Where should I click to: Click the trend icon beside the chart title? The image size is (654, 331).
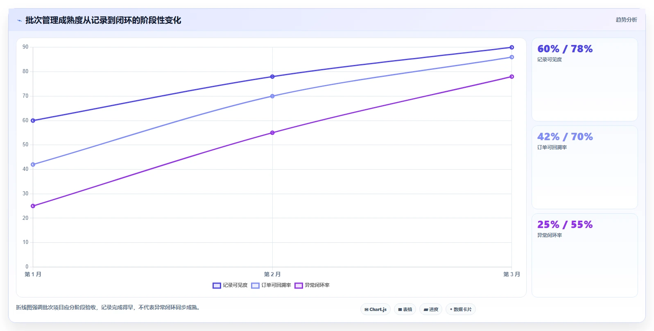pyautogui.click(x=19, y=20)
